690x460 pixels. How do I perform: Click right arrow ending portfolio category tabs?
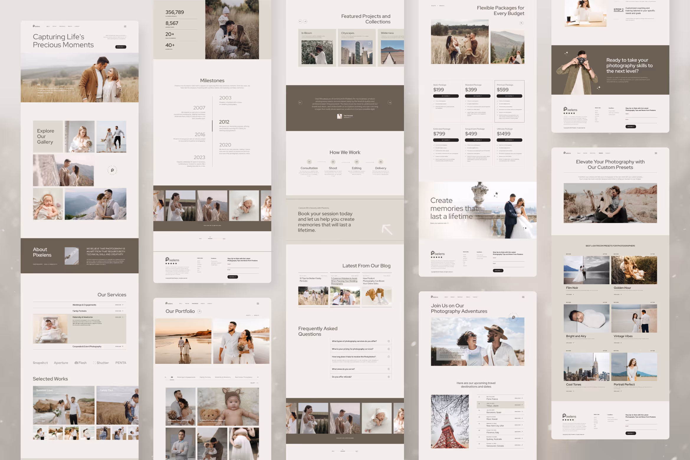258,377
